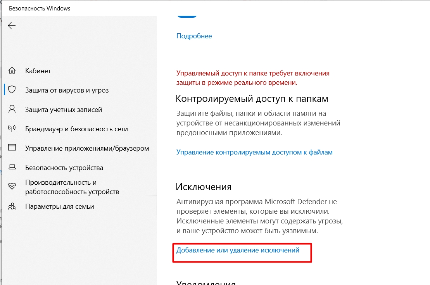Image resolution: width=430 pixels, height=285 pixels.
Task: Click the shield icon for virus protection
Action: [12, 89]
